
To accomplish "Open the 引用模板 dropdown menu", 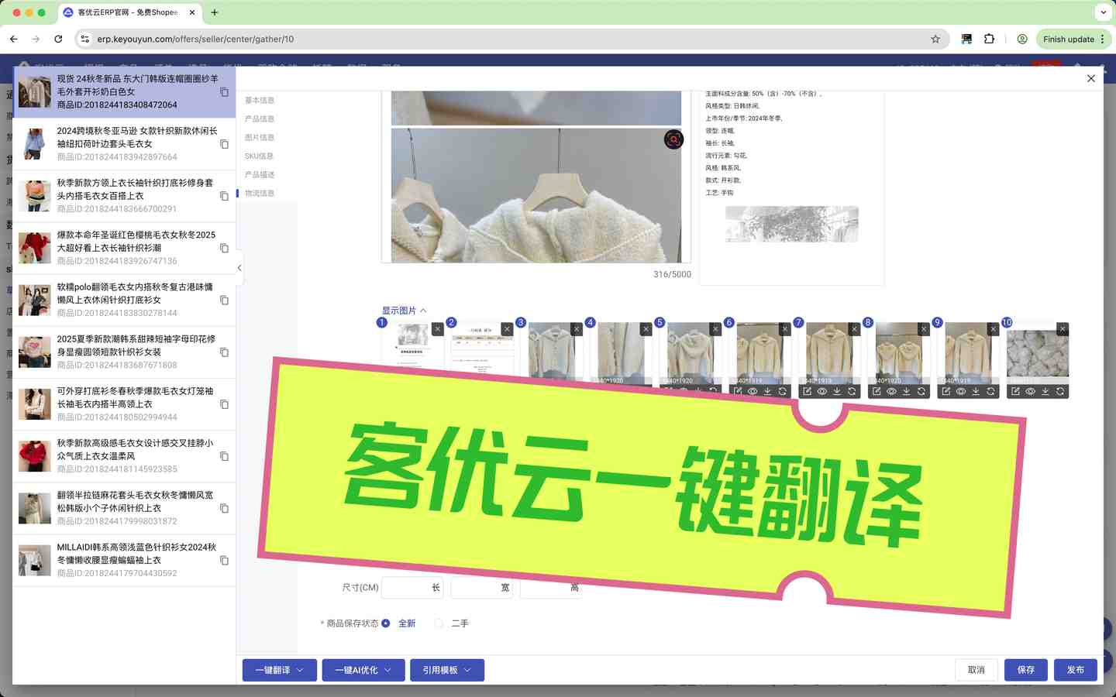I will [446, 670].
